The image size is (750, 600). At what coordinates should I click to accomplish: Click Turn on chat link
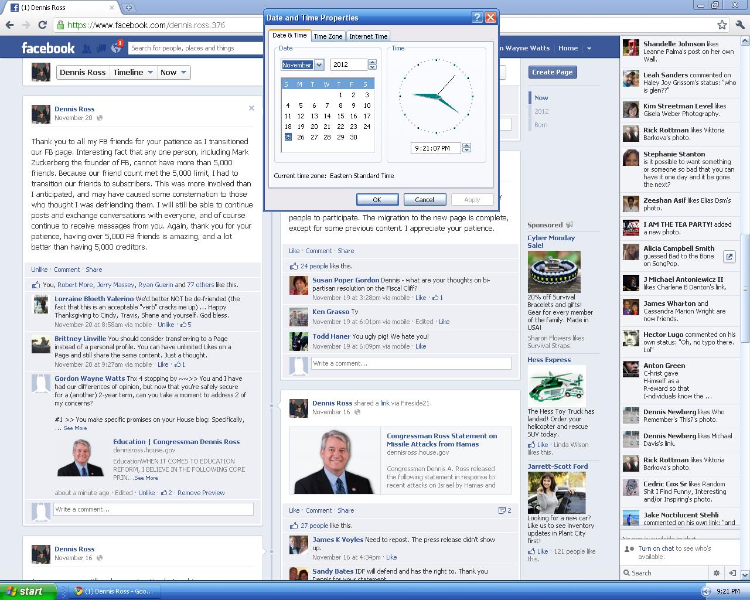coord(656,548)
